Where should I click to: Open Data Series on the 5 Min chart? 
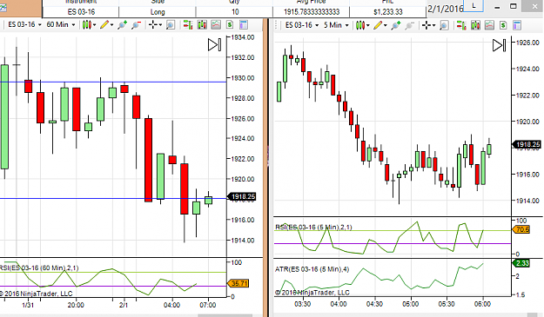point(475,25)
